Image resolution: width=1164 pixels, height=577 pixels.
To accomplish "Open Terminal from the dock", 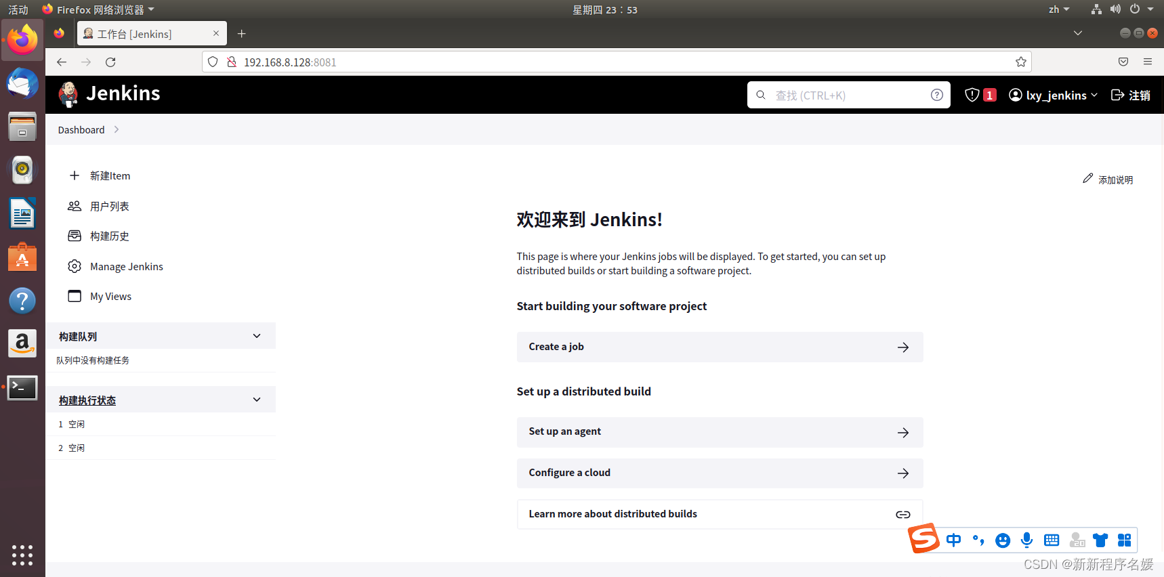I will [22, 387].
